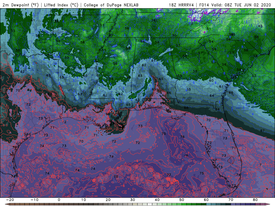This screenshot has height=206, width=275.
Task: Click the "Lifted Index (°C)" header label
Action: [61, 5]
